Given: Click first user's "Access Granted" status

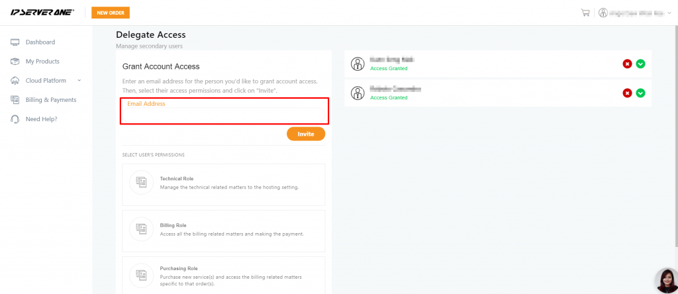Looking at the screenshot, I should (389, 68).
